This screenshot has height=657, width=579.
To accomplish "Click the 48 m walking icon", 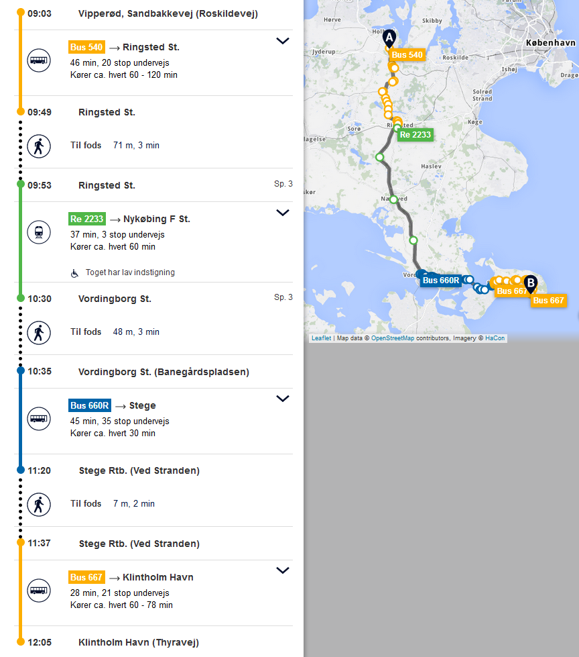I will [x=39, y=332].
